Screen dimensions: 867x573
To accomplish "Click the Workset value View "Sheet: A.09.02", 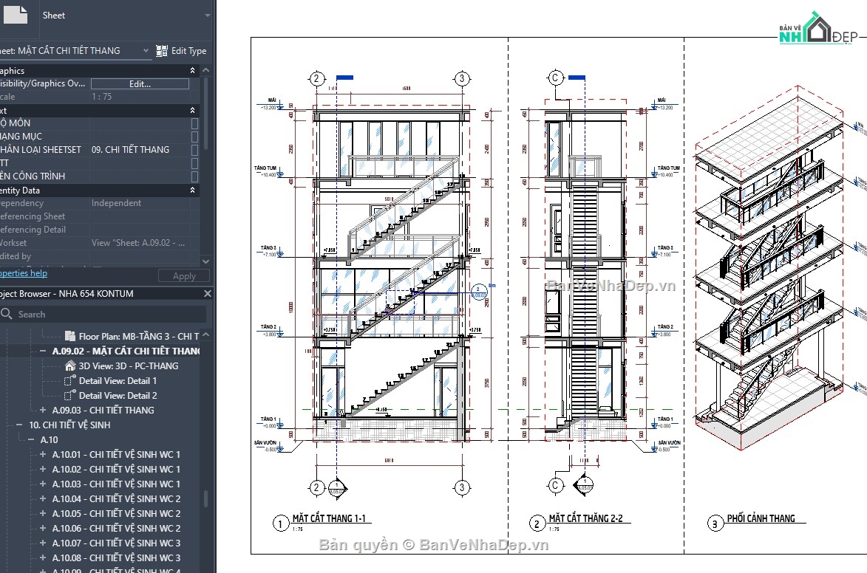I will tap(138, 243).
